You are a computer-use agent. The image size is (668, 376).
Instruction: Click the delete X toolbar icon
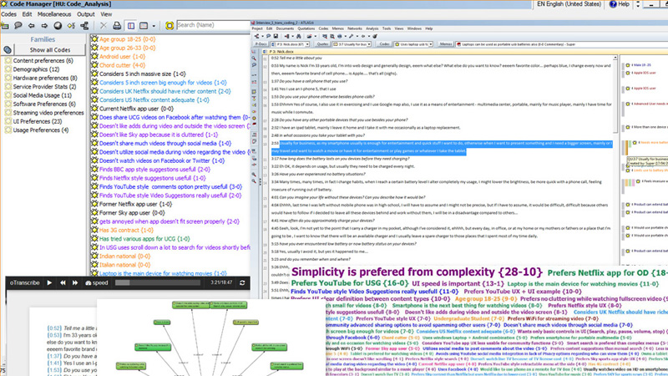point(103,26)
